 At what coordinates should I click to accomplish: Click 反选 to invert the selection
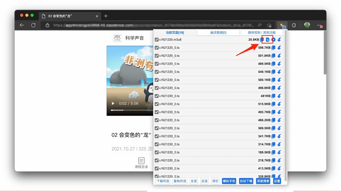204,181
